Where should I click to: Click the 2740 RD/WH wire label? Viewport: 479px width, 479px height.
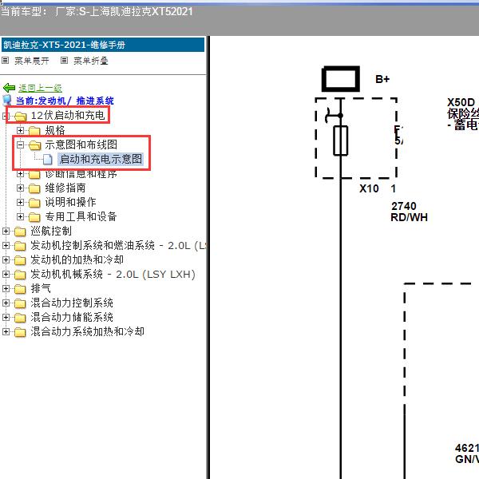tap(409, 212)
